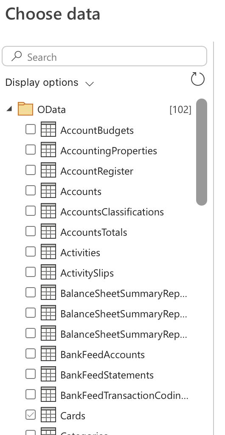Collapse the OData tree node
This screenshot has width=225, height=435.
[x=9, y=109]
